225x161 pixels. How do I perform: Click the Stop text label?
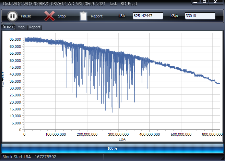click(62, 16)
